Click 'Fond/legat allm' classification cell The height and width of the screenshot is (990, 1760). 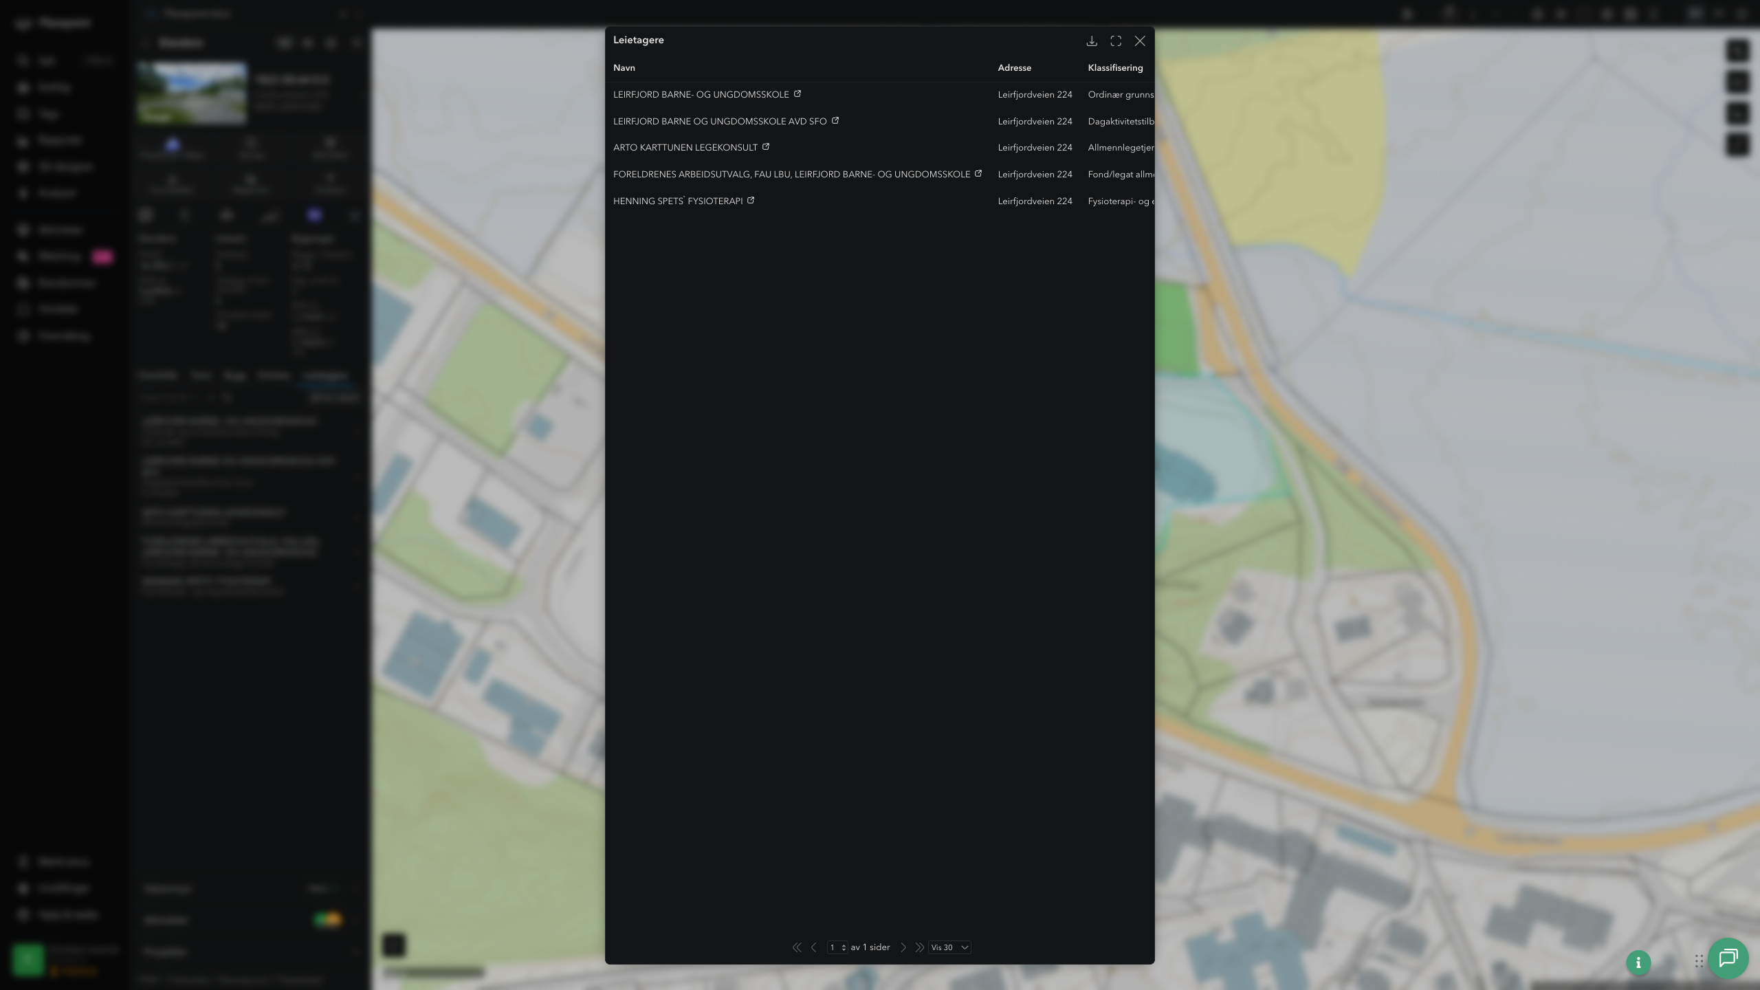tap(1121, 174)
